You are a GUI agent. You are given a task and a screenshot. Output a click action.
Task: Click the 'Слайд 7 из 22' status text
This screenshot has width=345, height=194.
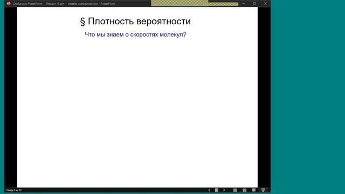tap(14, 190)
